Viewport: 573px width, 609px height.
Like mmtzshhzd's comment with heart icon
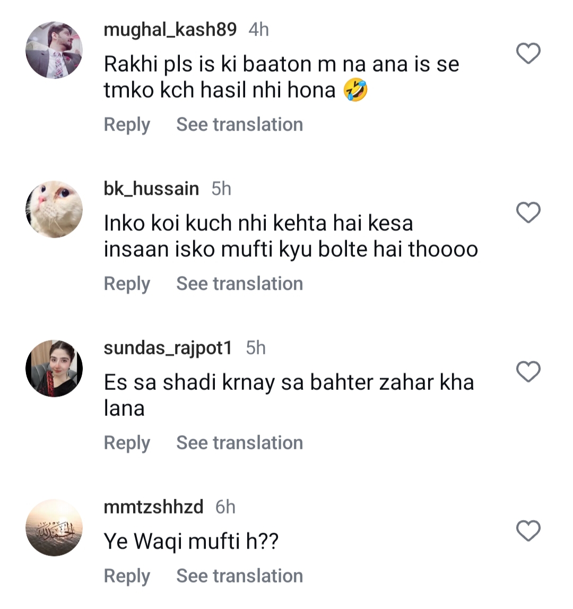pyautogui.click(x=527, y=531)
